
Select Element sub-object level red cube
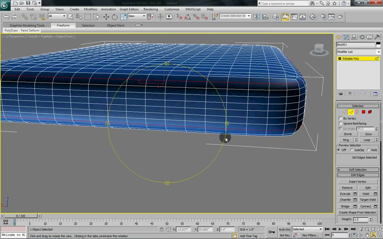pos(370,112)
